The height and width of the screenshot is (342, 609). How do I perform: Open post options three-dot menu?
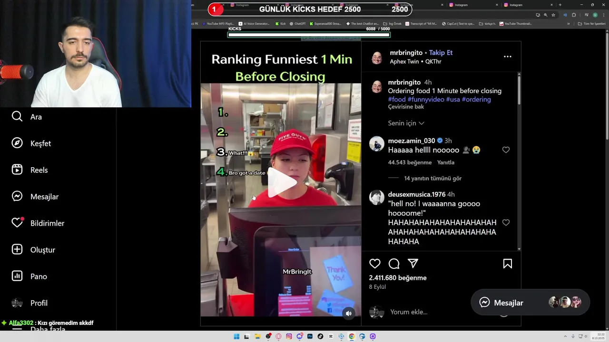pyautogui.click(x=508, y=57)
